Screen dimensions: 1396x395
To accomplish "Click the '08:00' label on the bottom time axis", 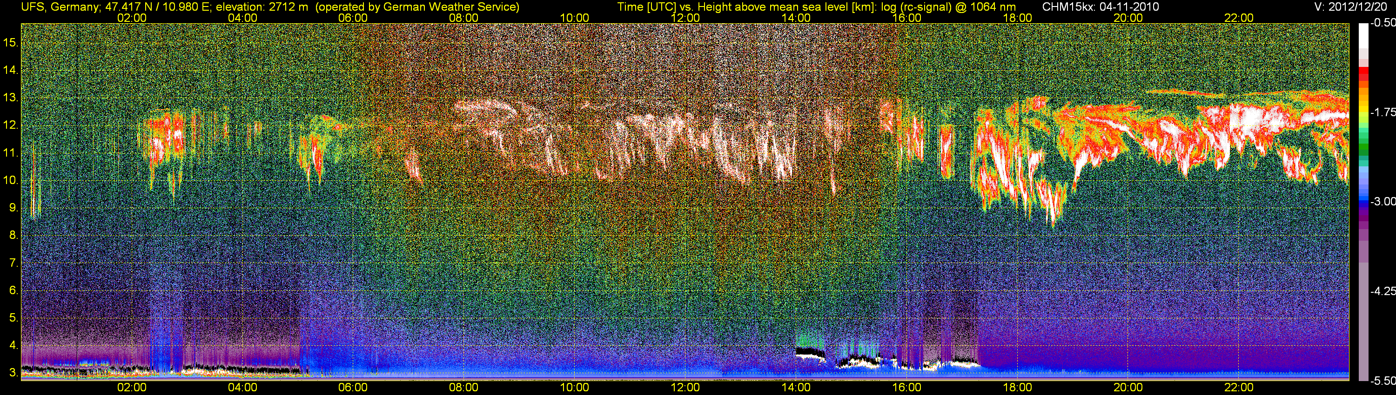I will click(x=464, y=388).
